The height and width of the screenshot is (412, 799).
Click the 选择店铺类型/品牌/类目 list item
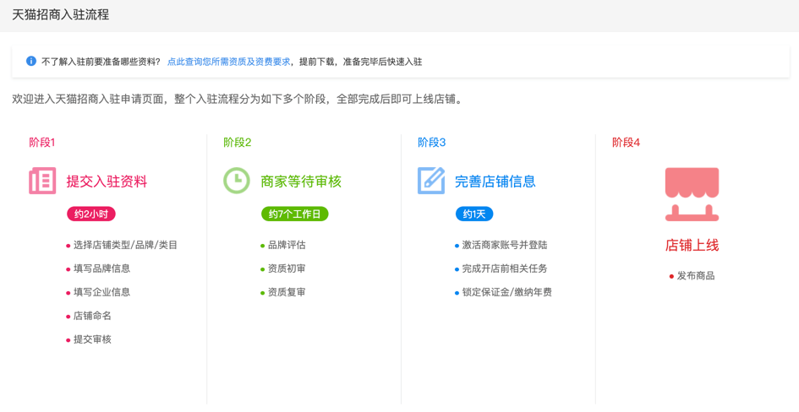pos(125,245)
